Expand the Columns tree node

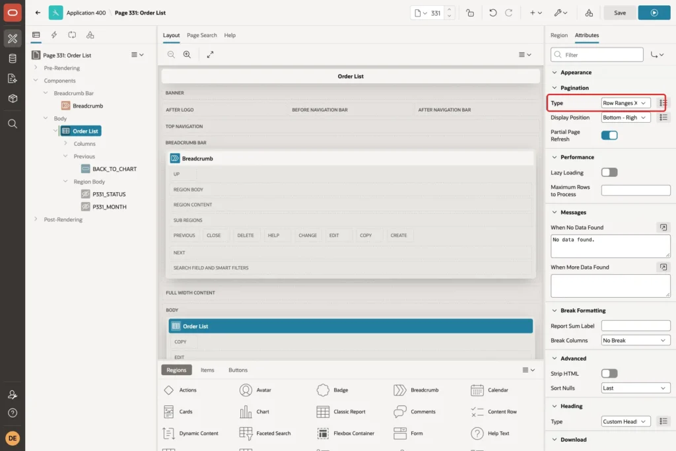tap(65, 143)
